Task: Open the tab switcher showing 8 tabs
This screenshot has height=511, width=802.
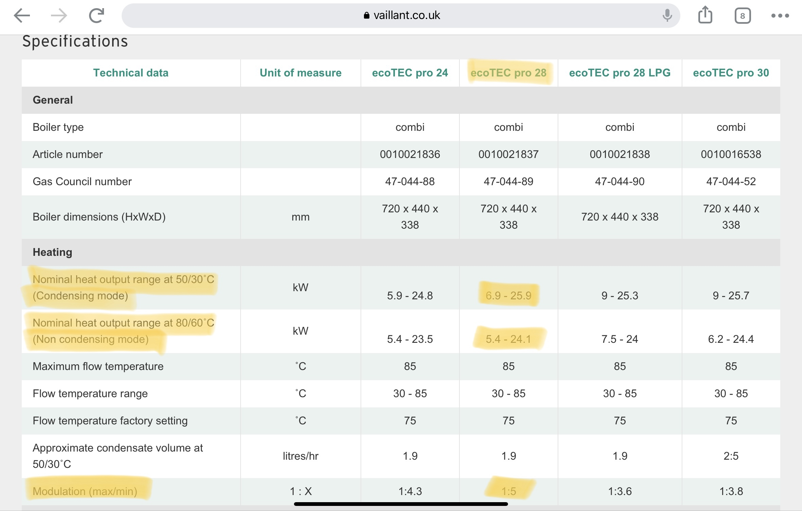Action: [x=743, y=16]
